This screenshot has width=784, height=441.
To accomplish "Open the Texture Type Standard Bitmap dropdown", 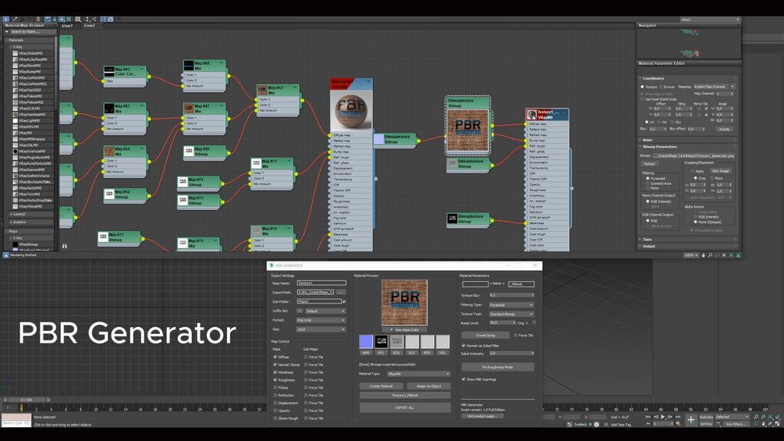I will [512, 314].
